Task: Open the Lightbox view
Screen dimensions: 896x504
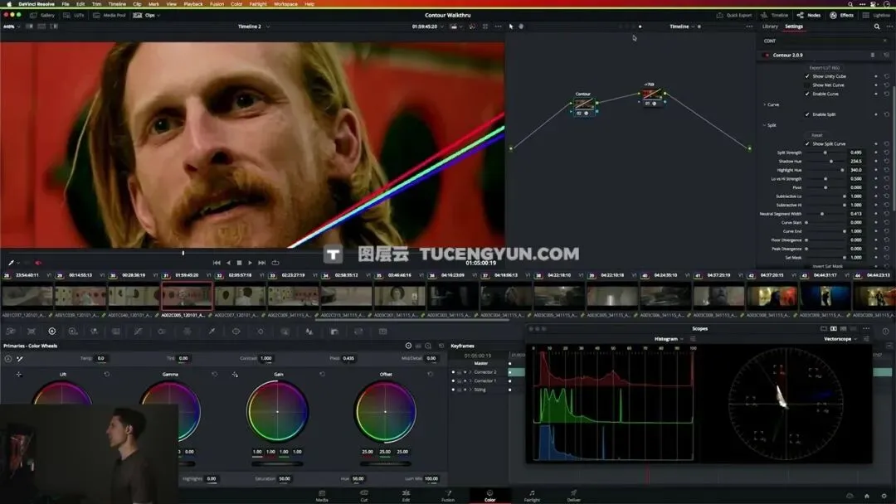Action: (x=877, y=16)
